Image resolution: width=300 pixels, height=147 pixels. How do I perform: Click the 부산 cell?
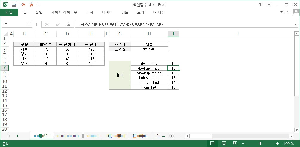click(24, 63)
